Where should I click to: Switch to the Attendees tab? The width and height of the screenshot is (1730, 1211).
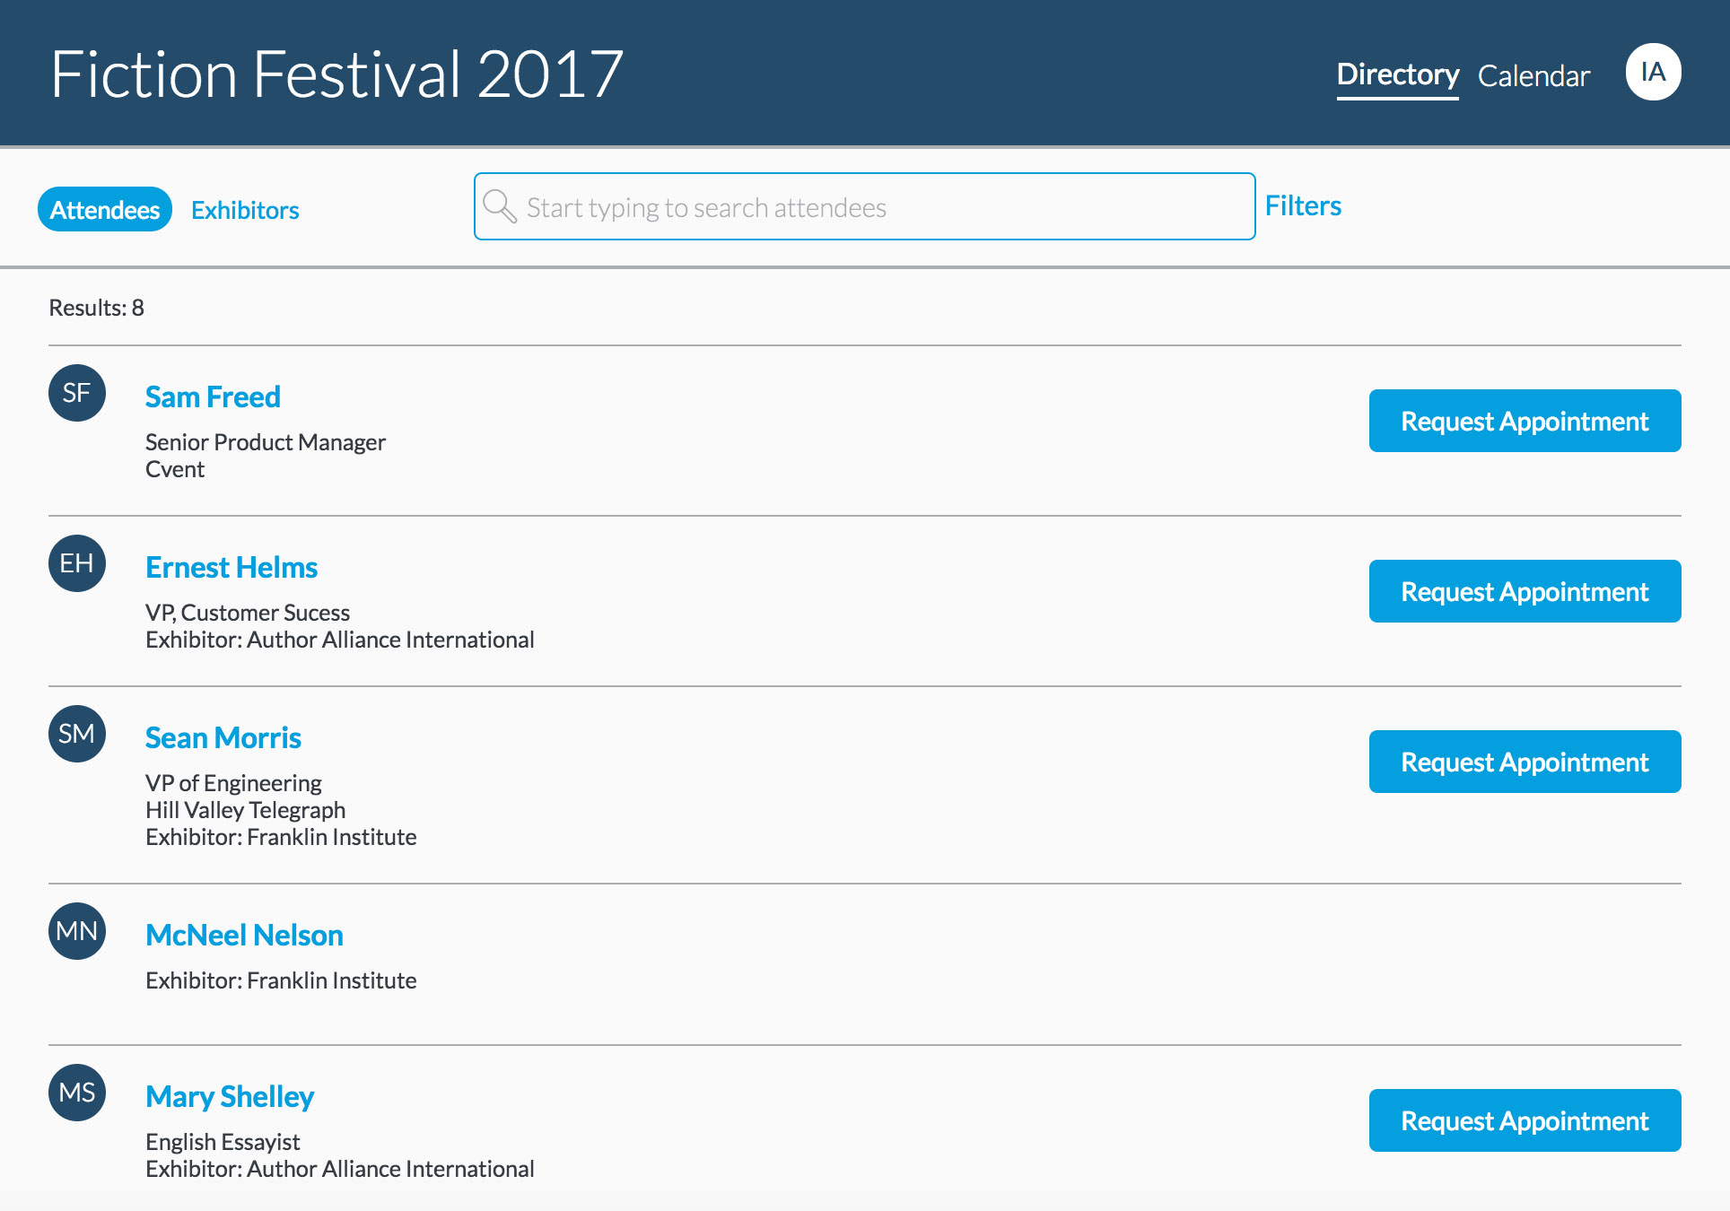point(105,210)
